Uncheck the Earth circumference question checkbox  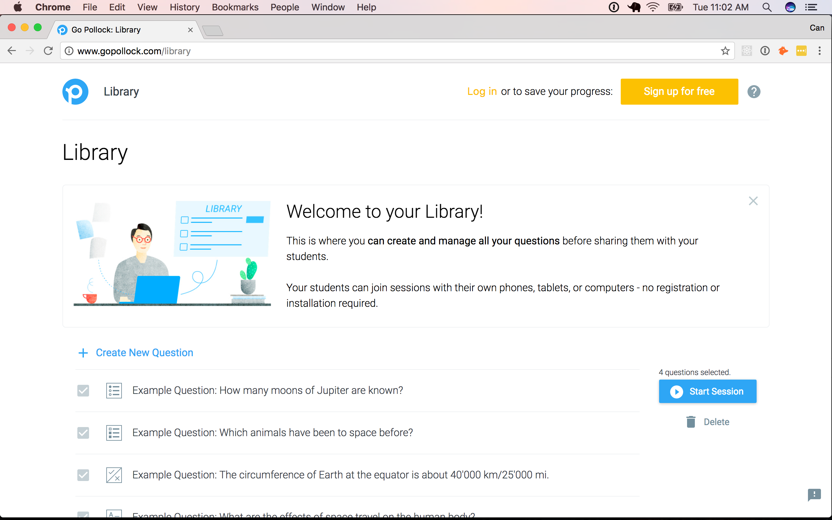click(83, 475)
